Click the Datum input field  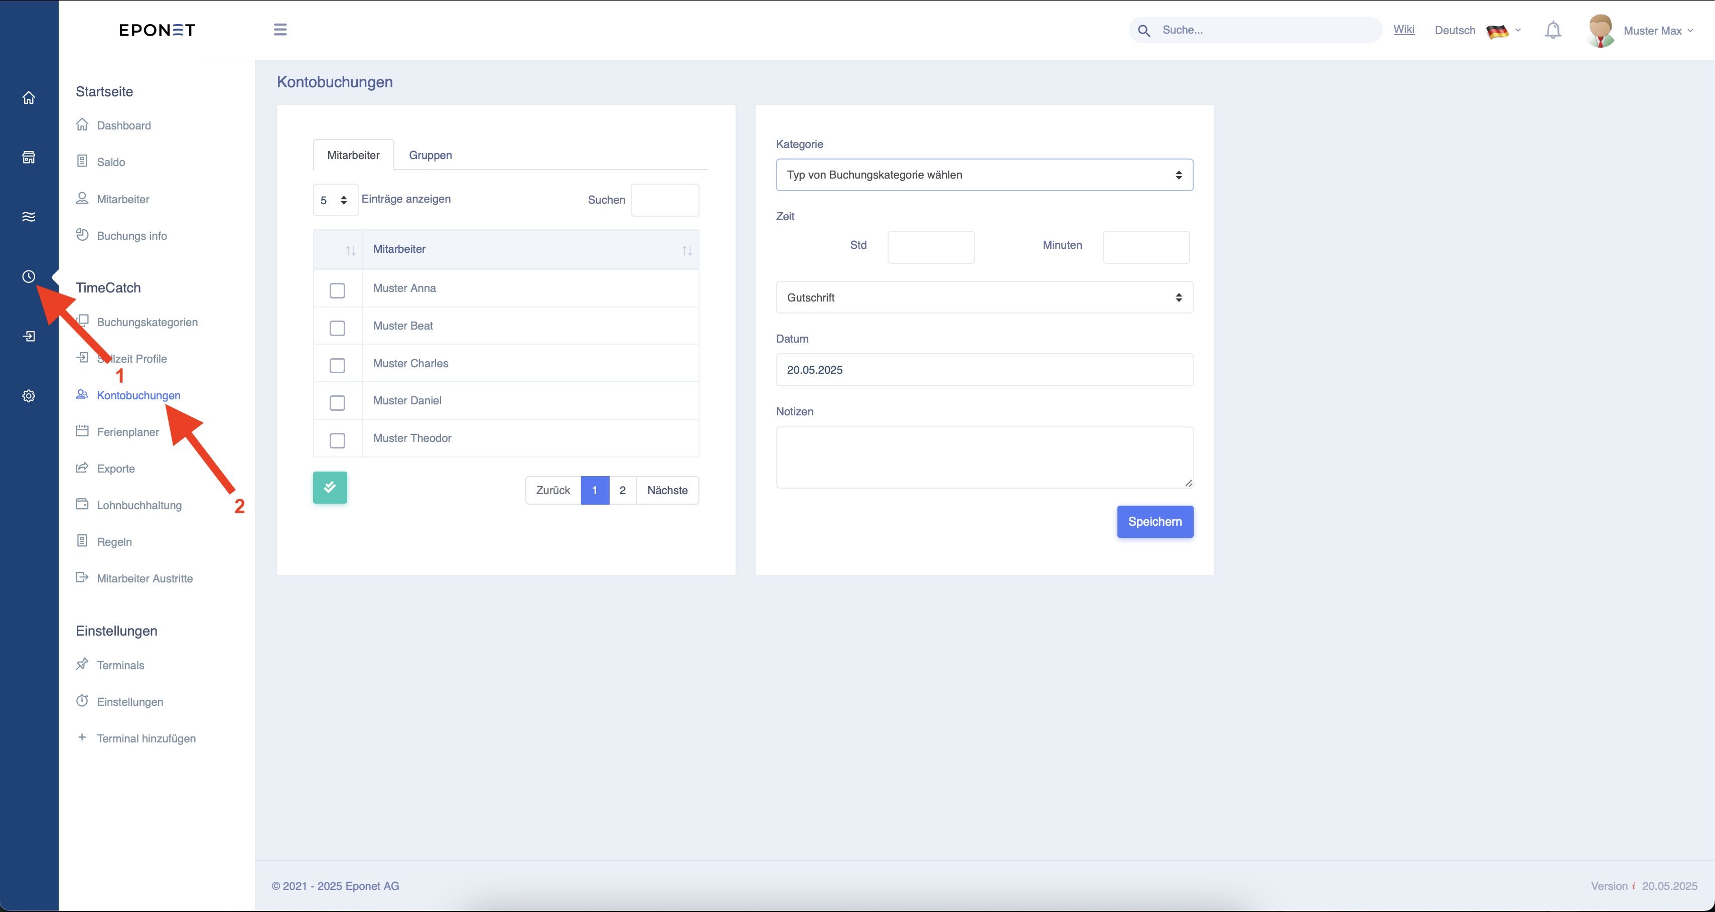point(984,370)
